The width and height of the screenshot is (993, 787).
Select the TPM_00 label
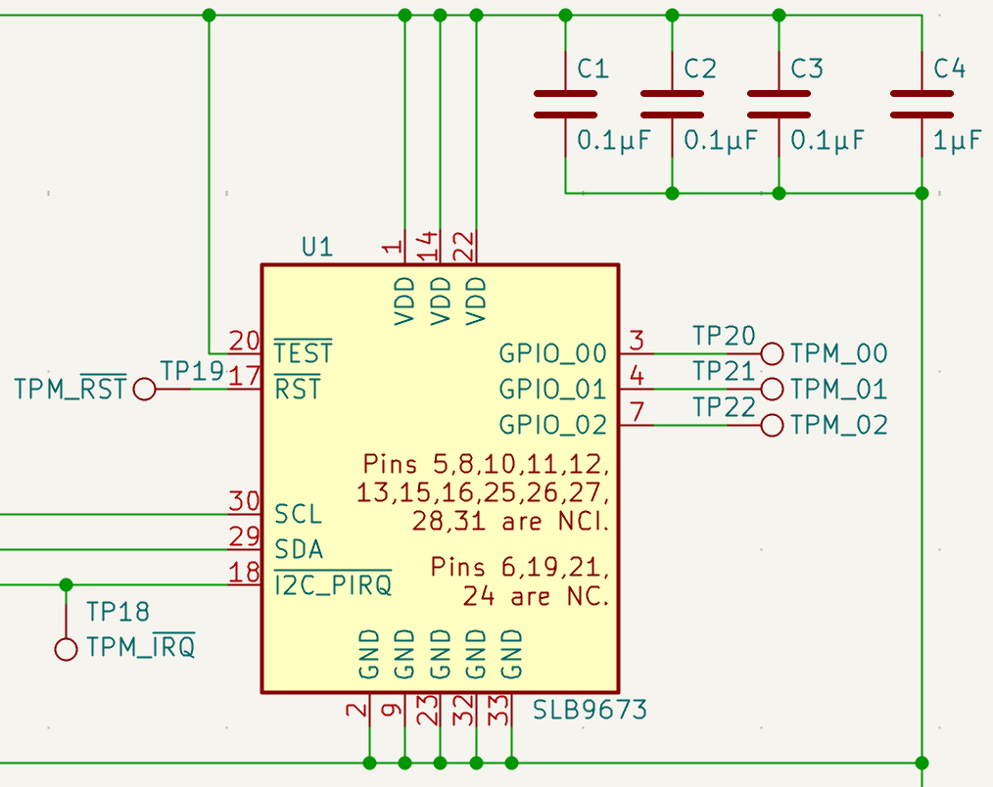[839, 353]
